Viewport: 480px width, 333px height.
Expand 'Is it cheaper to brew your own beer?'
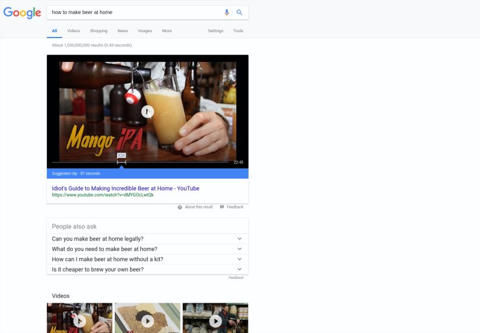coord(239,269)
